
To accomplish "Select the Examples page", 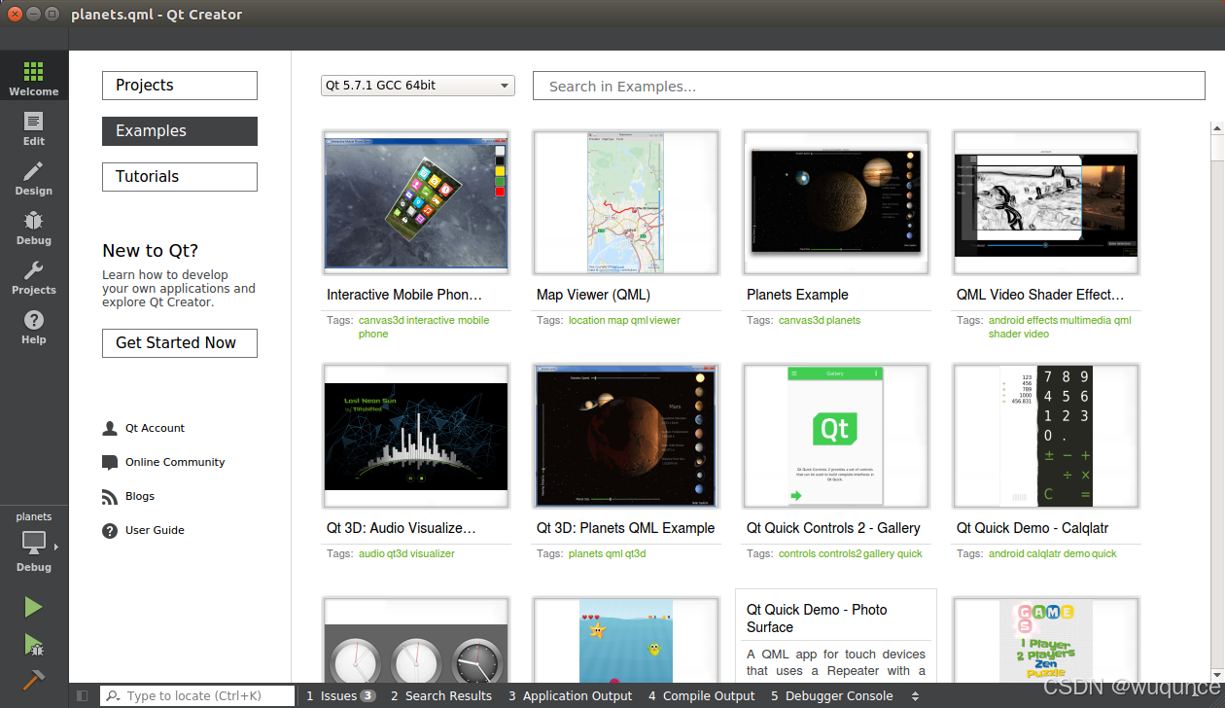I will click(x=180, y=131).
